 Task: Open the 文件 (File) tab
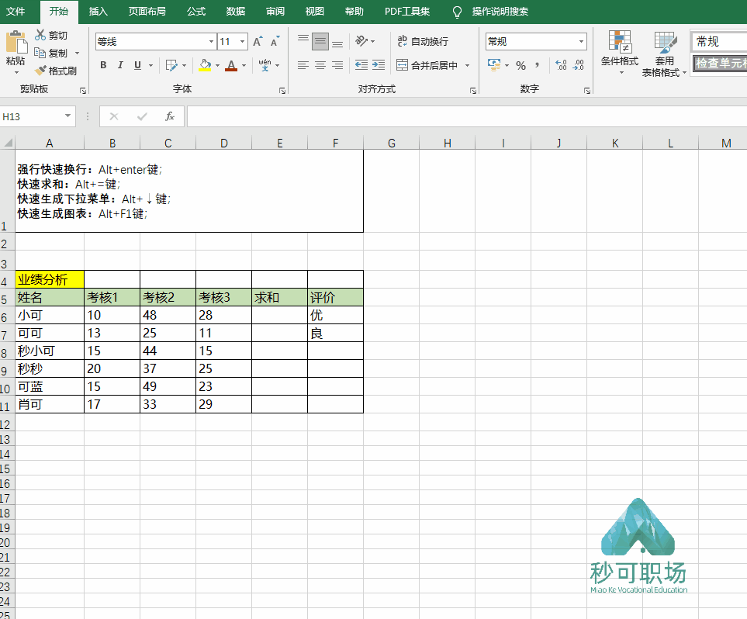[16, 12]
